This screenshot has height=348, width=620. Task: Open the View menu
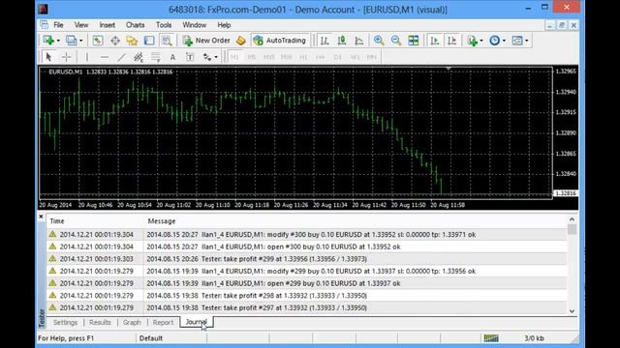81,25
